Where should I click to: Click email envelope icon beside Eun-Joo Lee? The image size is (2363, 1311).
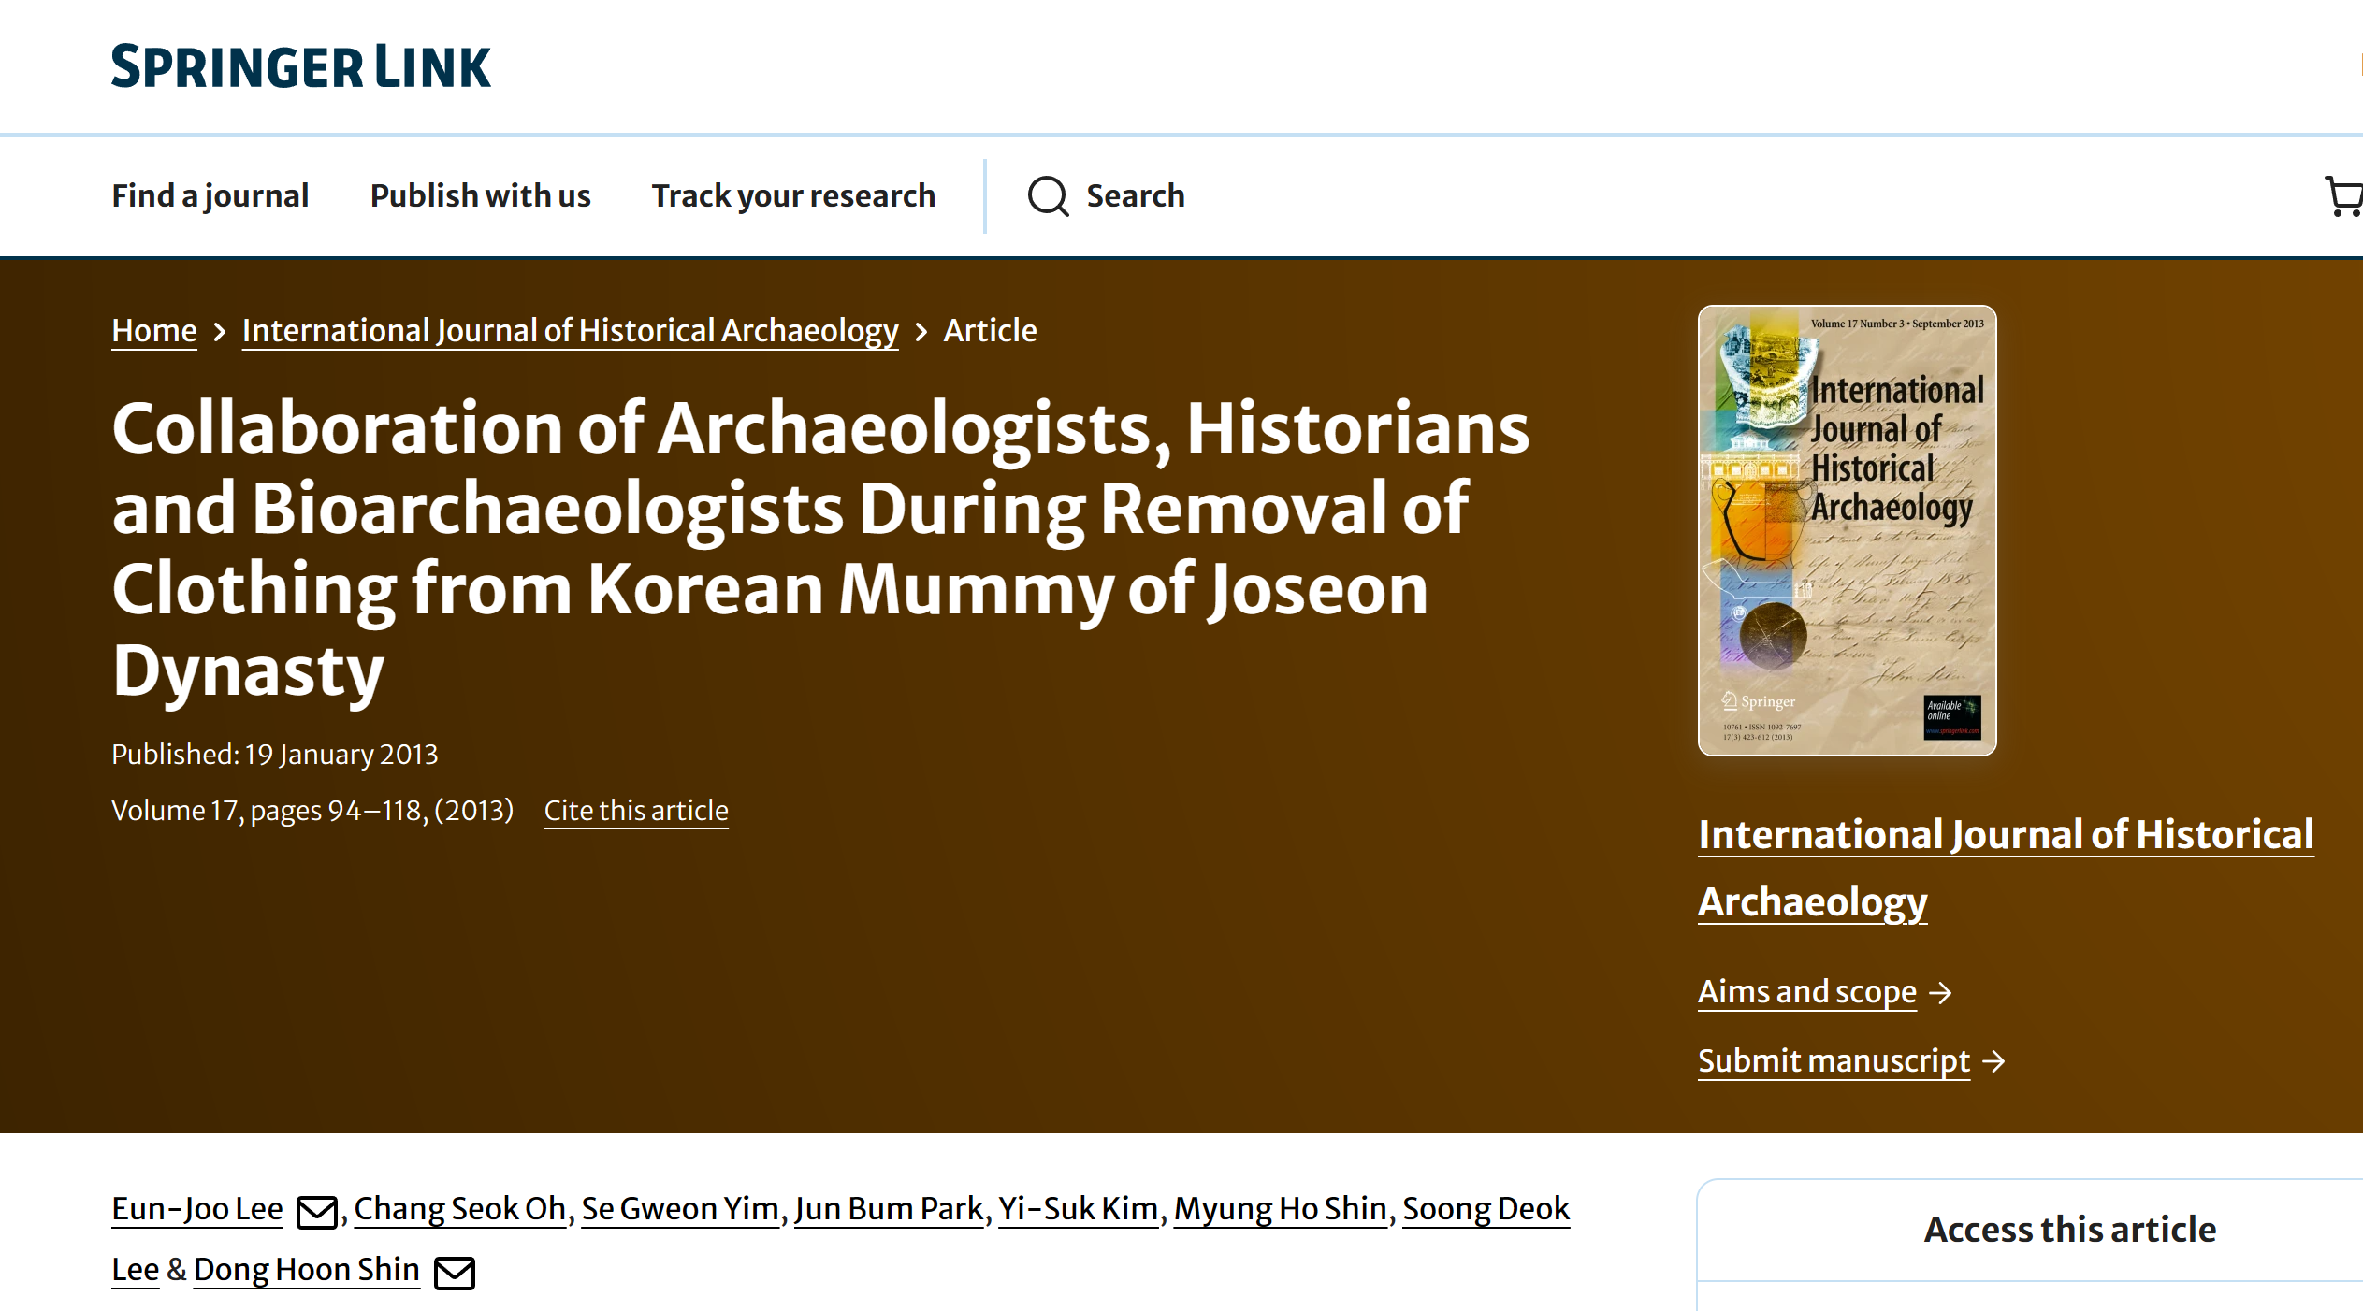pos(316,1212)
